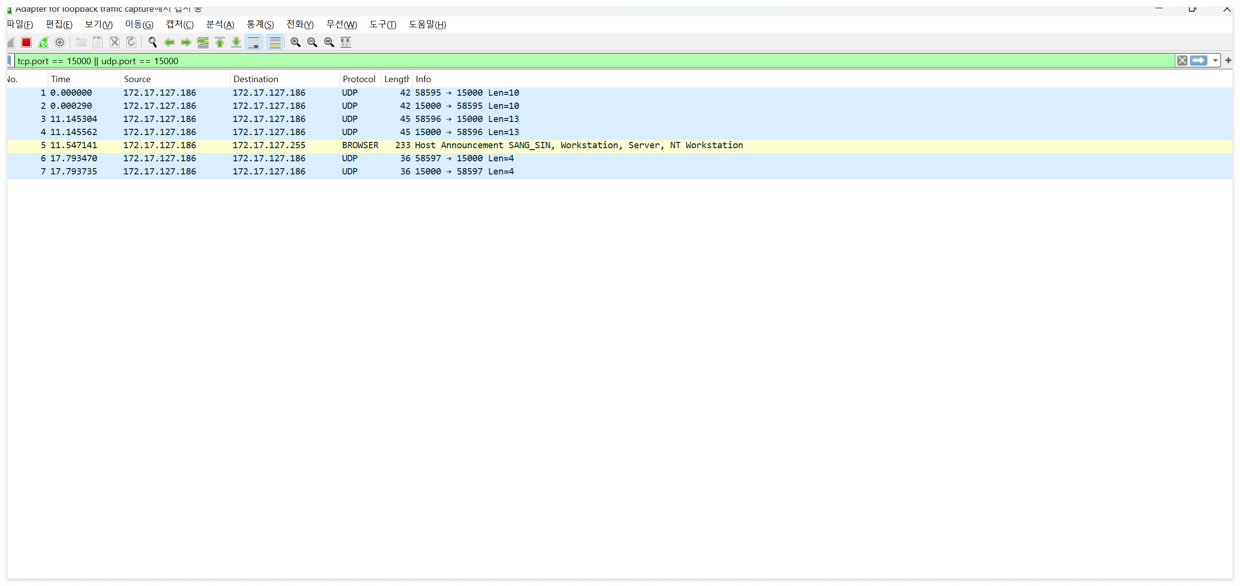Zoom in on packet text

(295, 43)
